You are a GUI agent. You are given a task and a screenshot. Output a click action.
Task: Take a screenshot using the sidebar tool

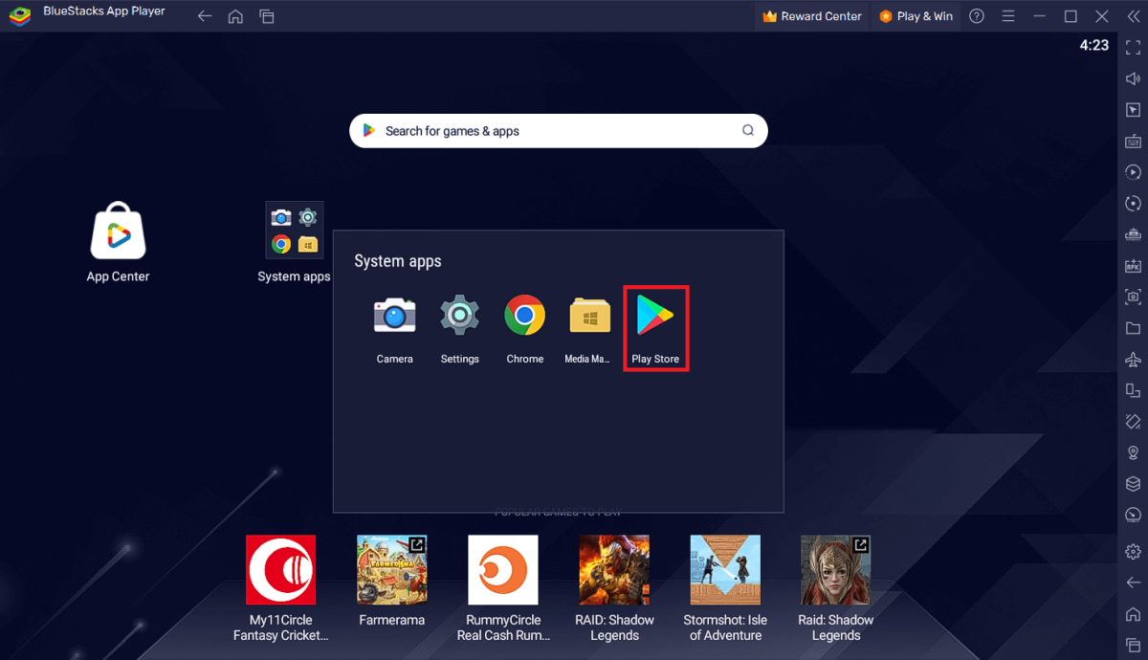pyautogui.click(x=1133, y=297)
